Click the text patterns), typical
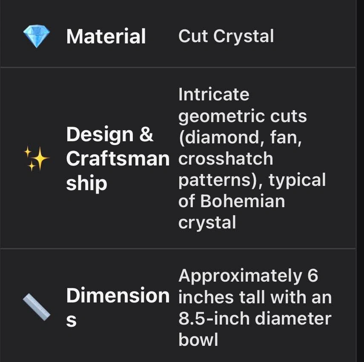 [252, 180]
